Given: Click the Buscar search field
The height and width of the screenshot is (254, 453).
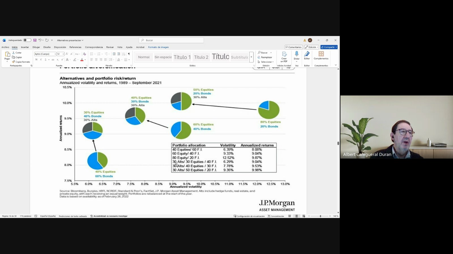Looking at the screenshot, I should [x=171, y=40].
